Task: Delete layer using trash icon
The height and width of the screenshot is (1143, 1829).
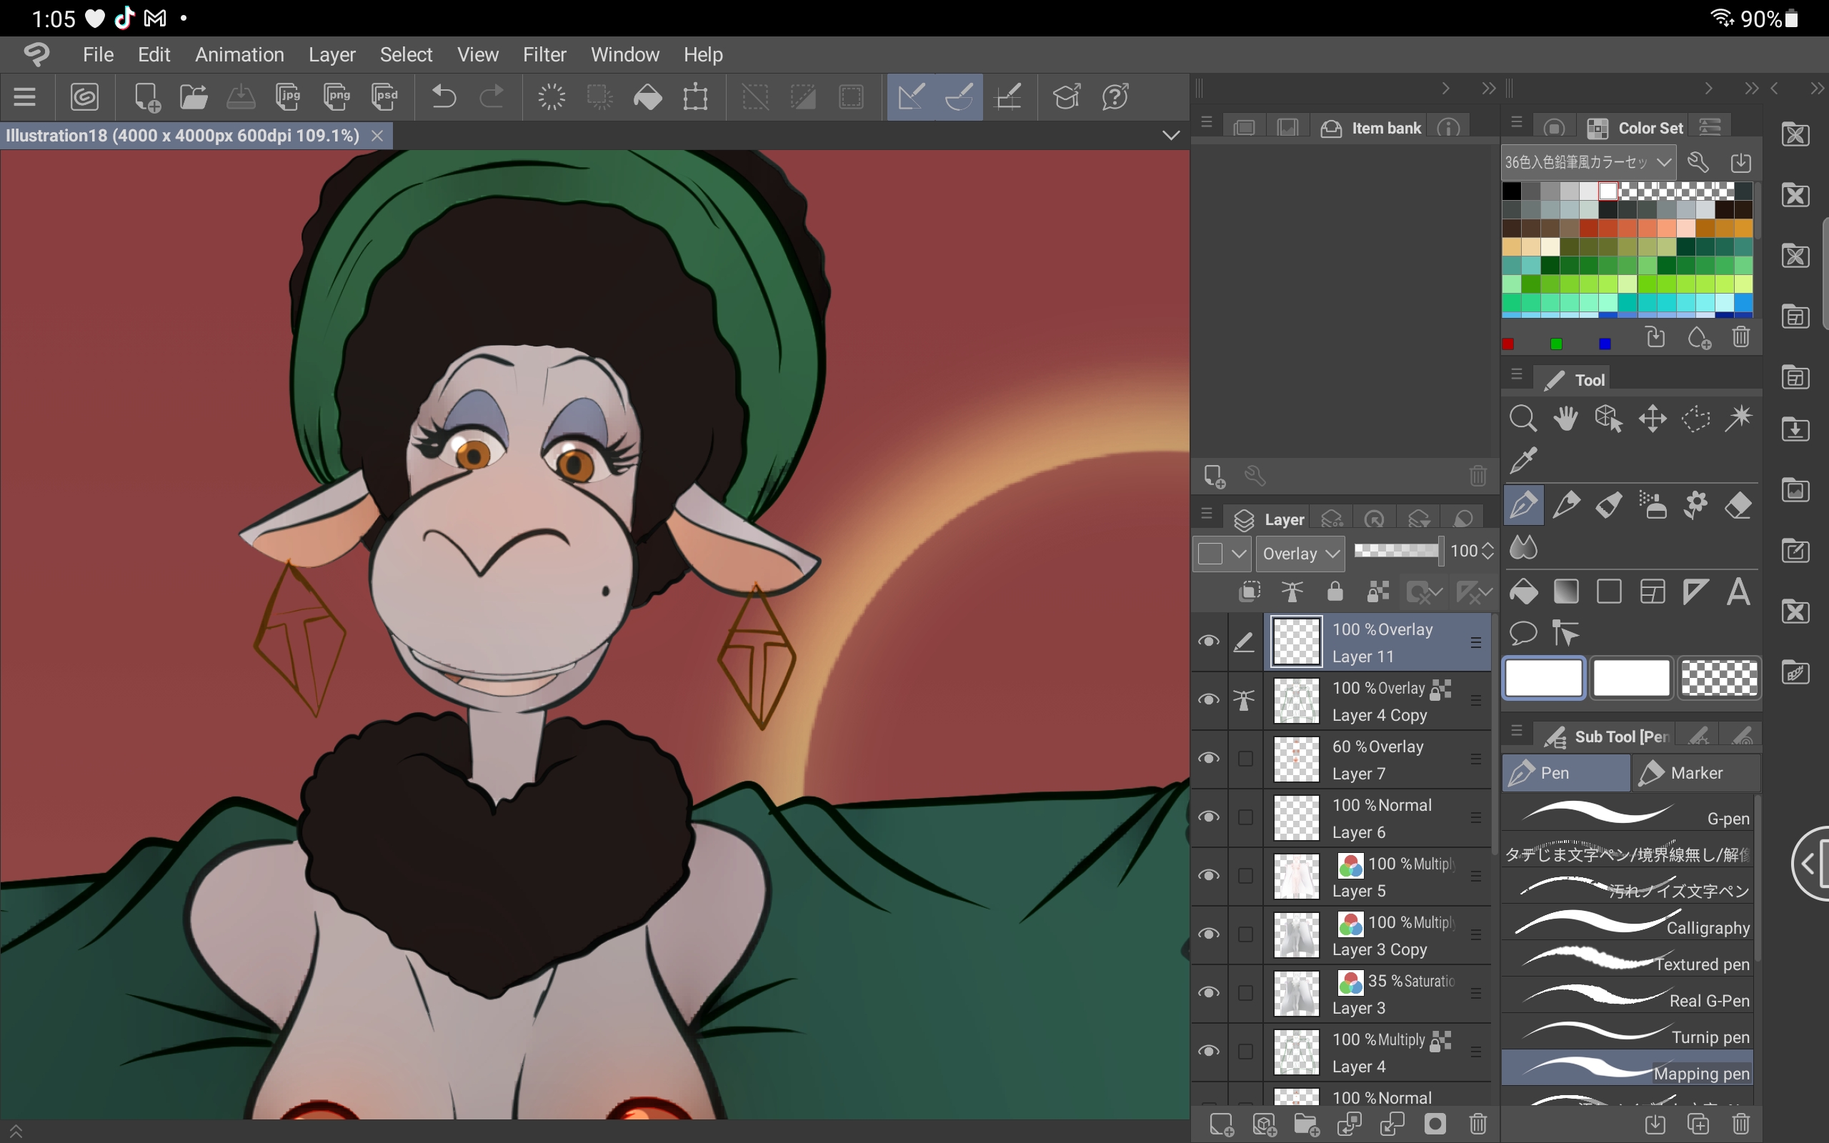Action: pyautogui.click(x=1478, y=1124)
